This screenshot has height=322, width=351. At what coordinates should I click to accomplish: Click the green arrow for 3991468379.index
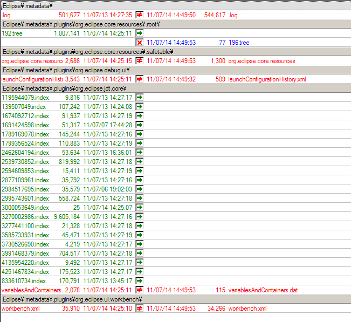140,254
